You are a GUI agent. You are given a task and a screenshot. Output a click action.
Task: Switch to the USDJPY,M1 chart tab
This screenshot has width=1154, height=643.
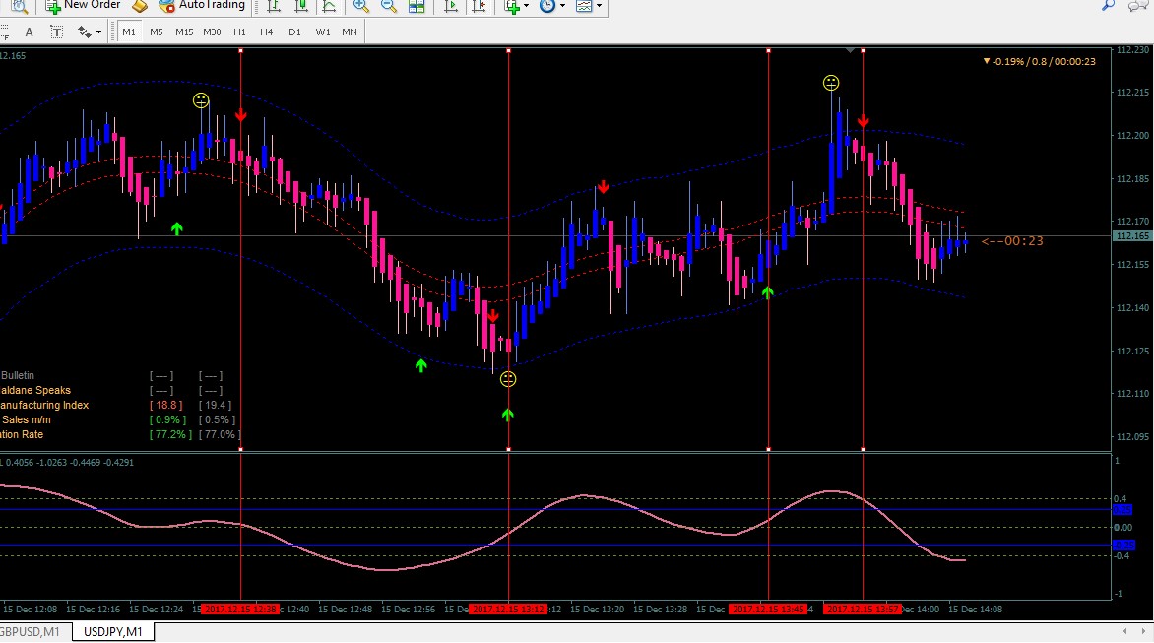(113, 632)
